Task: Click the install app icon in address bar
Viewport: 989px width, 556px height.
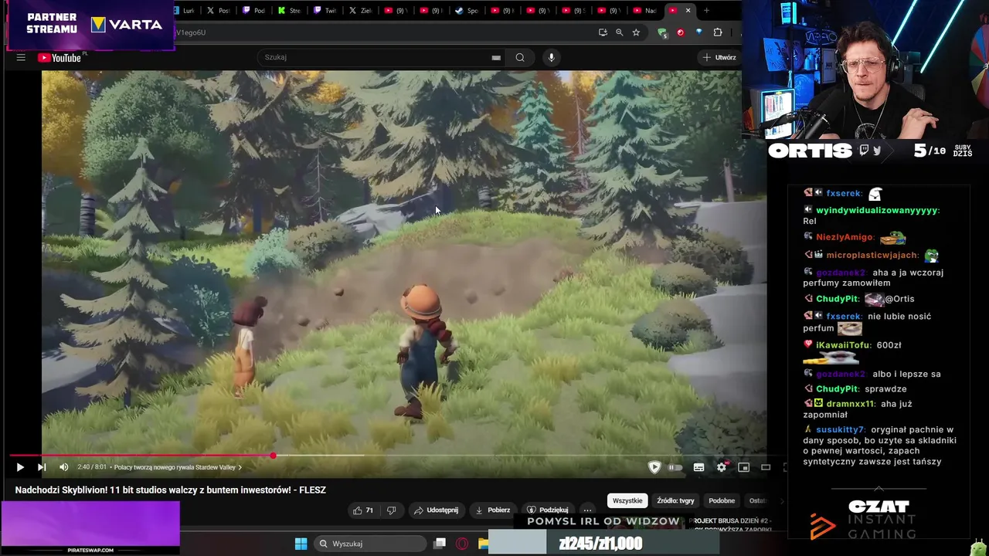Action: coord(603,32)
